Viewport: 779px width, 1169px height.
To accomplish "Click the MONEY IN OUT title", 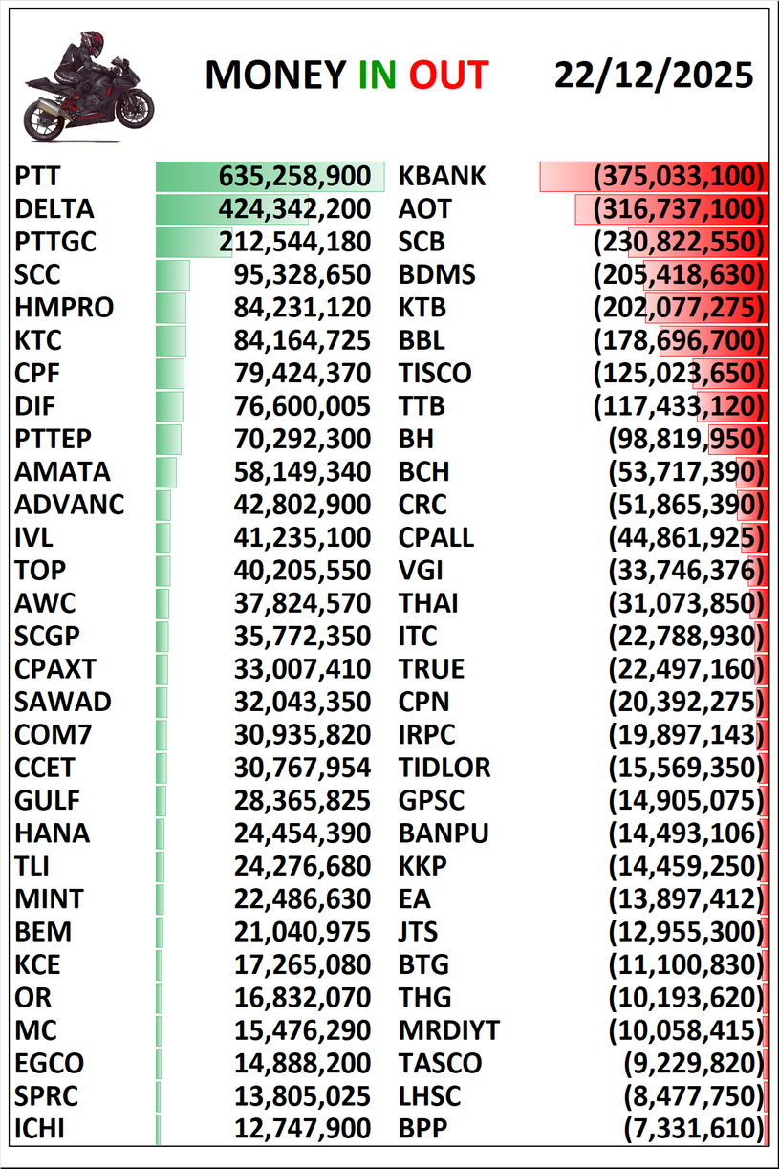I will pyautogui.click(x=346, y=76).
